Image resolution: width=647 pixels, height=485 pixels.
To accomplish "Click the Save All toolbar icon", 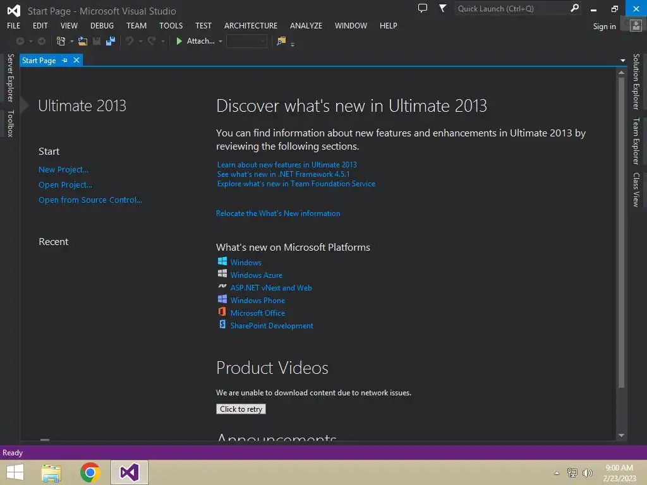I will (x=110, y=41).
